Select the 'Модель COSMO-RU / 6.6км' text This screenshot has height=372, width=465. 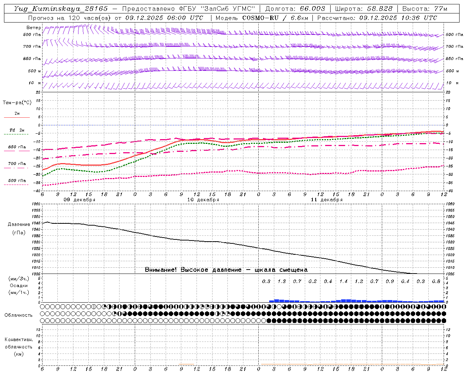pyautogui.click(x=262, y=18)
